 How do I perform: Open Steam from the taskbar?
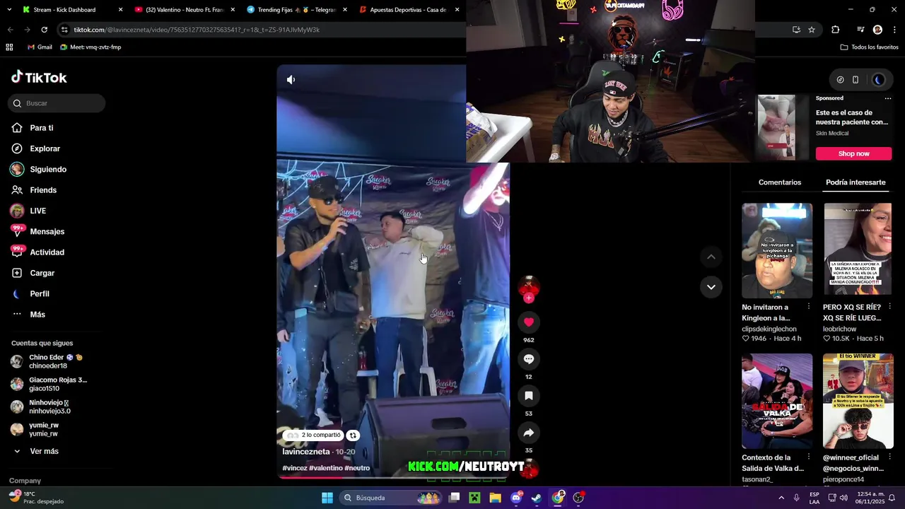537,498
